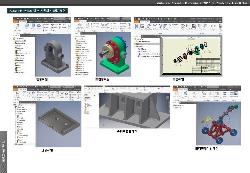This screenshot has height=173, width=250.
Task: Click the Derive tool in part window
Action: click(54, 28)
